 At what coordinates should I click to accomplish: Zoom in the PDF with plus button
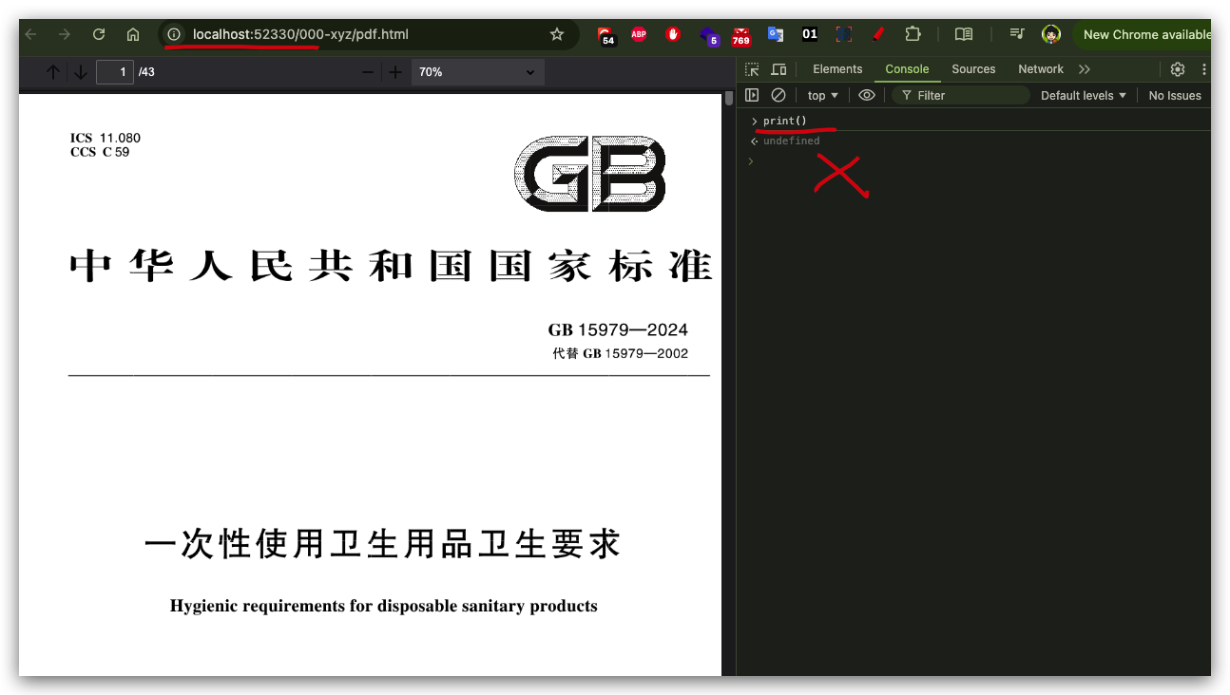coord(395,72)
